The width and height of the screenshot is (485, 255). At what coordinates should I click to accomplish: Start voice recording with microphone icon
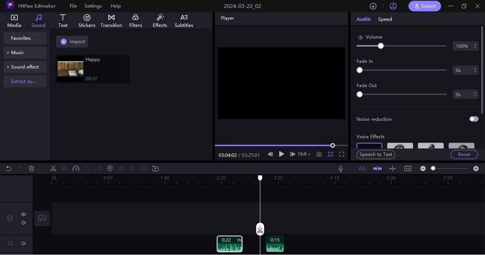(x=341, y=169)
